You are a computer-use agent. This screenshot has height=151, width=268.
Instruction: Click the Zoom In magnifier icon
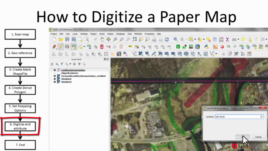[x=115, y=39]
